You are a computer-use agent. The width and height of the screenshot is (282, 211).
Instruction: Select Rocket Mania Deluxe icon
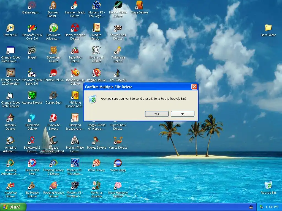pos(118,9)
